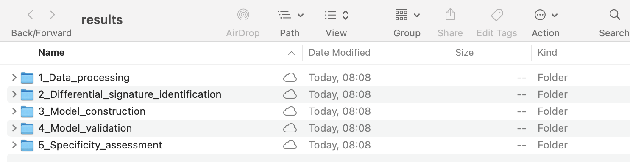Image resolution: width=630 pixels, height=162 pixels.
Task: Expand the 3_Model_construction folder disclosure arrow
Action: point(14,111)
